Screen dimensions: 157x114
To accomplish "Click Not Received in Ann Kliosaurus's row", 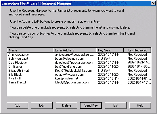I will click(x=137, y=55).
